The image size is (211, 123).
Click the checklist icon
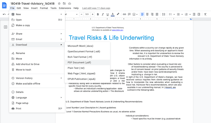pyautogui.click(x=170, y=14)
